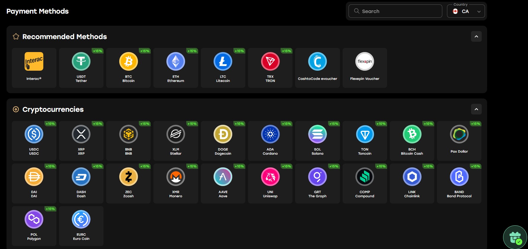528x249 pixels.
Task: Choose DOGE Dogecoin cryptocurrency
Action: pyautogui.click(x=223, y=140)
